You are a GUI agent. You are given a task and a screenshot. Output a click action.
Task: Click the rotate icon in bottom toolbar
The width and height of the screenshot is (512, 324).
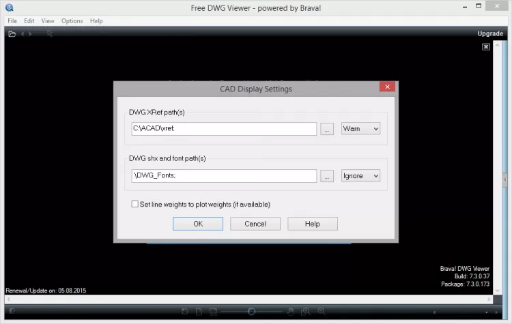pos(184,312)
